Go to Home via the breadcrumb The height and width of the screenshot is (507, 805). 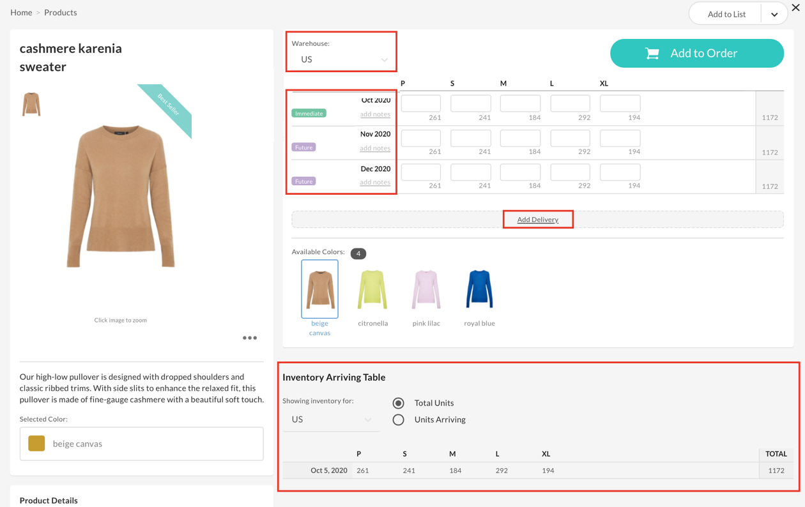coord(21,12)
